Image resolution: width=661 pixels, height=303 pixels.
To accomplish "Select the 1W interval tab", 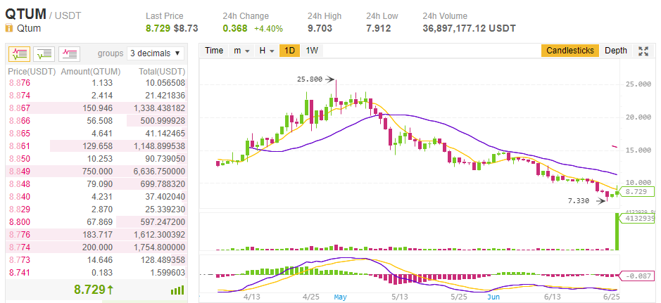I will coord(312,51).
